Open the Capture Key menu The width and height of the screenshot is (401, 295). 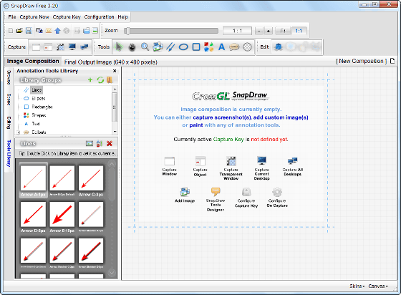click(67, 17)
